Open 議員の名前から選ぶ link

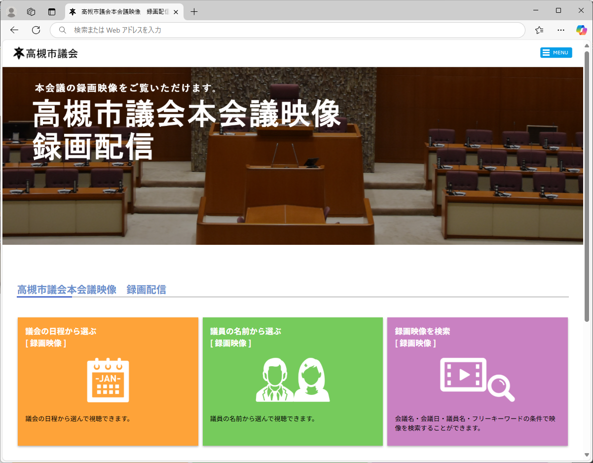[246, 337]
